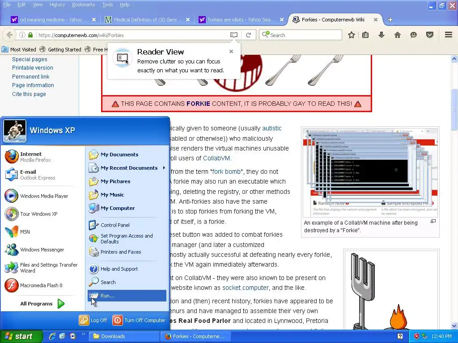Click the Pocket icon in toolbar
The width and height of the screenshot is (458, 343).
tap(429, 35)
